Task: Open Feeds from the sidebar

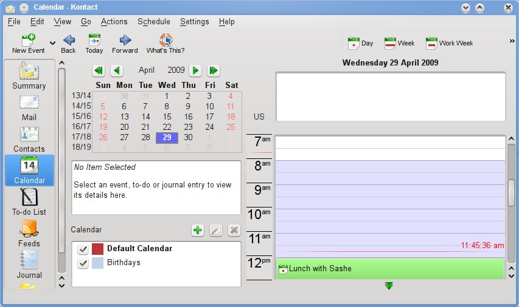Action: pos(29,233)
